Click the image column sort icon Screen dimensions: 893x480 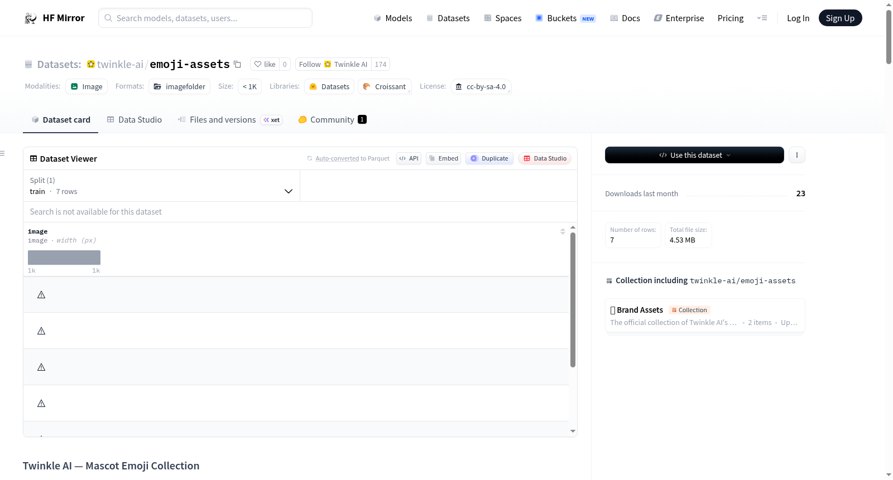tap(563, 231)
